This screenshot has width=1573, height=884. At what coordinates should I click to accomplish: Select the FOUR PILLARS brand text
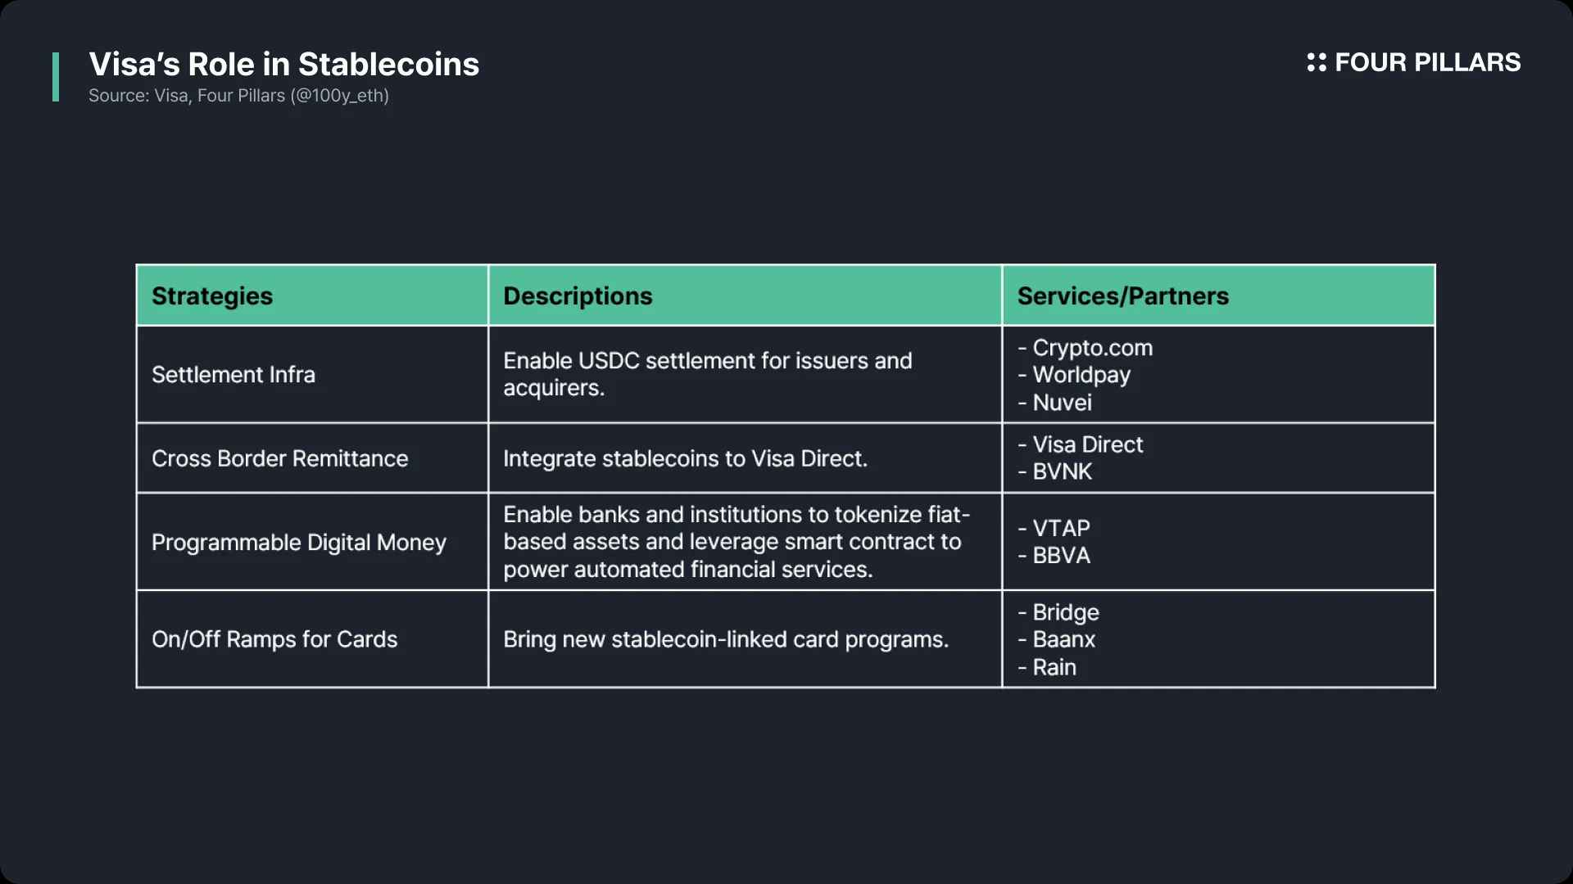[1427, 62]
